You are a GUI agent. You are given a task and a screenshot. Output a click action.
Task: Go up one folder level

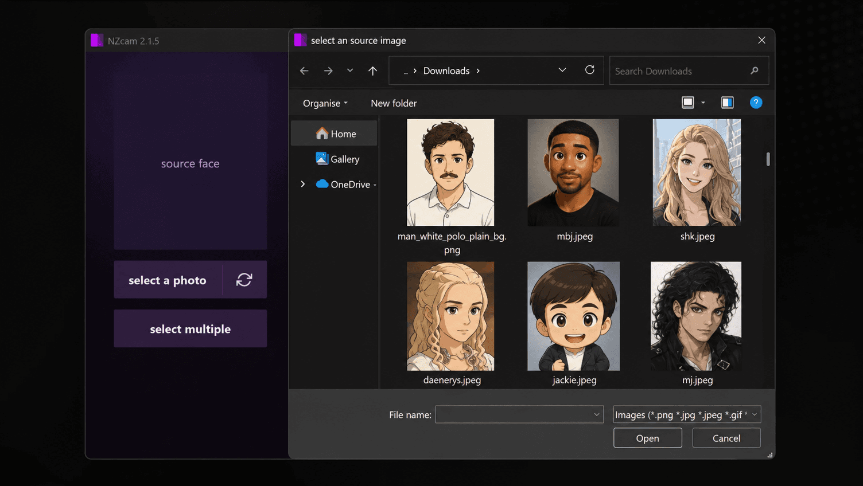tap(373, 70)
